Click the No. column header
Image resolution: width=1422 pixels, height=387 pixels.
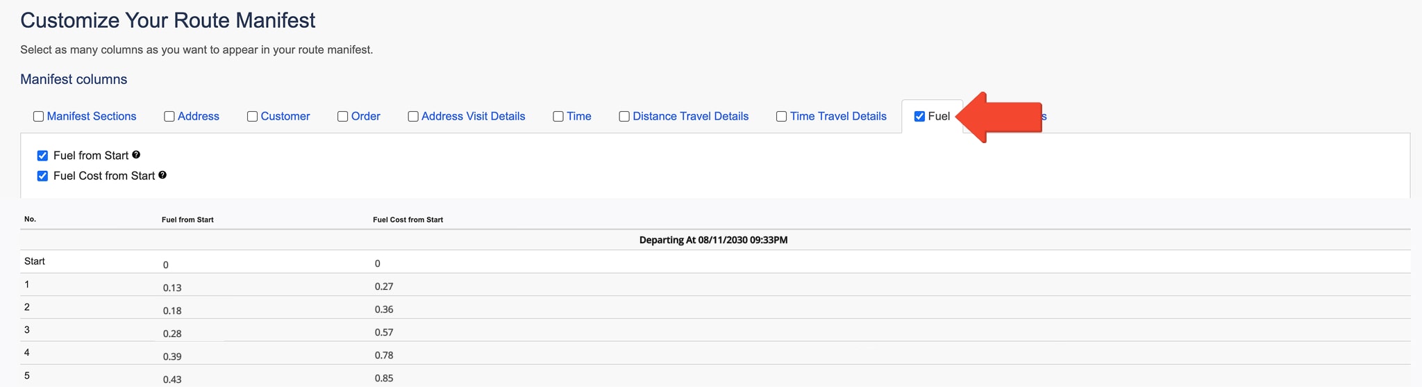pyautogui.click(x=30, y=219)
